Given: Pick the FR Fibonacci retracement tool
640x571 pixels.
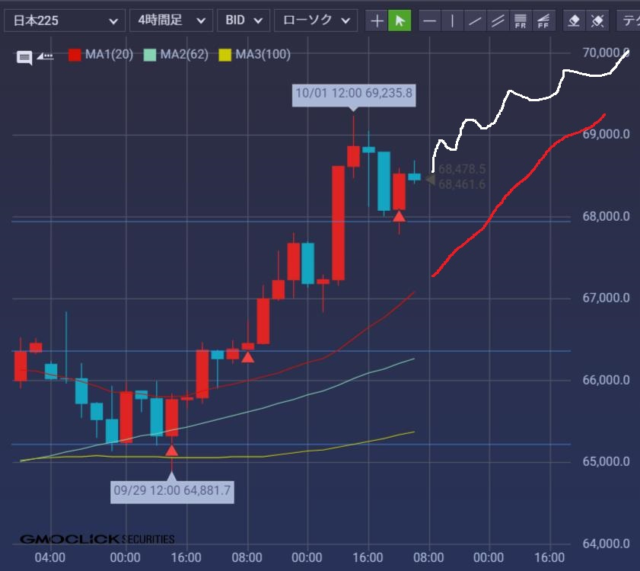Looking at the screenshot, I should coord(521,21).
